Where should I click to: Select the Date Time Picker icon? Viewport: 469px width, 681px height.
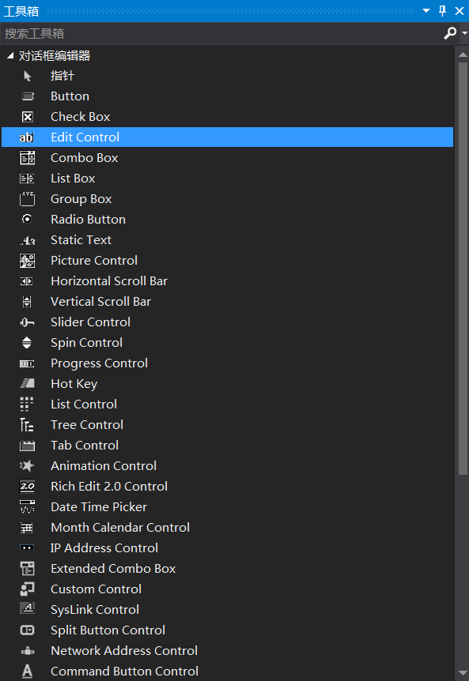[28, 507]
